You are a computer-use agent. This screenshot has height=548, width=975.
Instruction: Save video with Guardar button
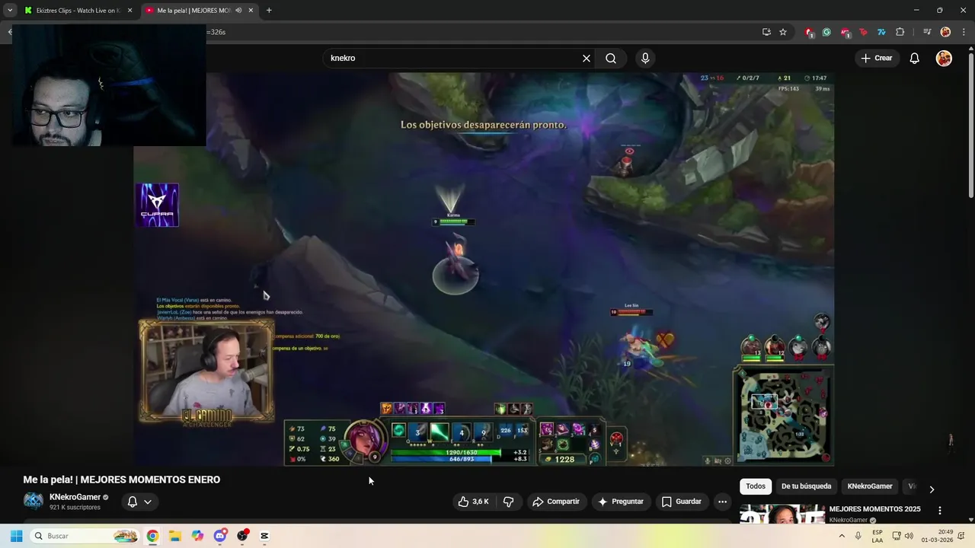coord(682,502)
